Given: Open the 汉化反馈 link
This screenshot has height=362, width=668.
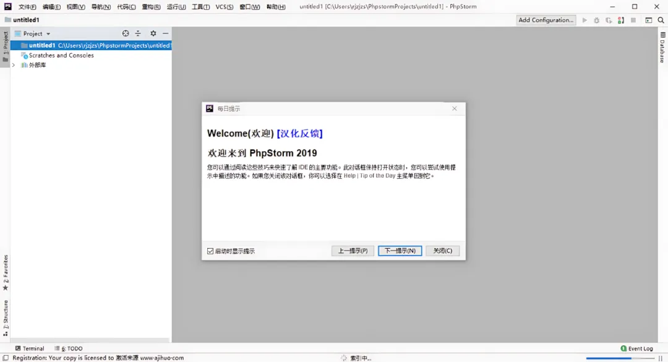Looking at the screenshot, I should coord(300,134).
